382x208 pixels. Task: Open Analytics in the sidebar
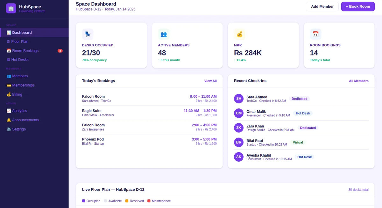coord(34,111)
